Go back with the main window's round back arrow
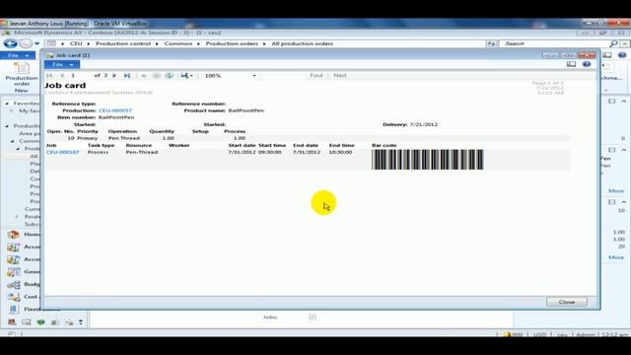Viewport: 631px width, 355px height. (x=11, y=43)
